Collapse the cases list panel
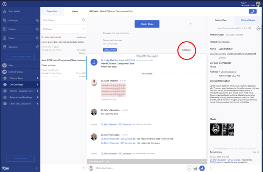 pyautogui.click(x=83, y=168)
